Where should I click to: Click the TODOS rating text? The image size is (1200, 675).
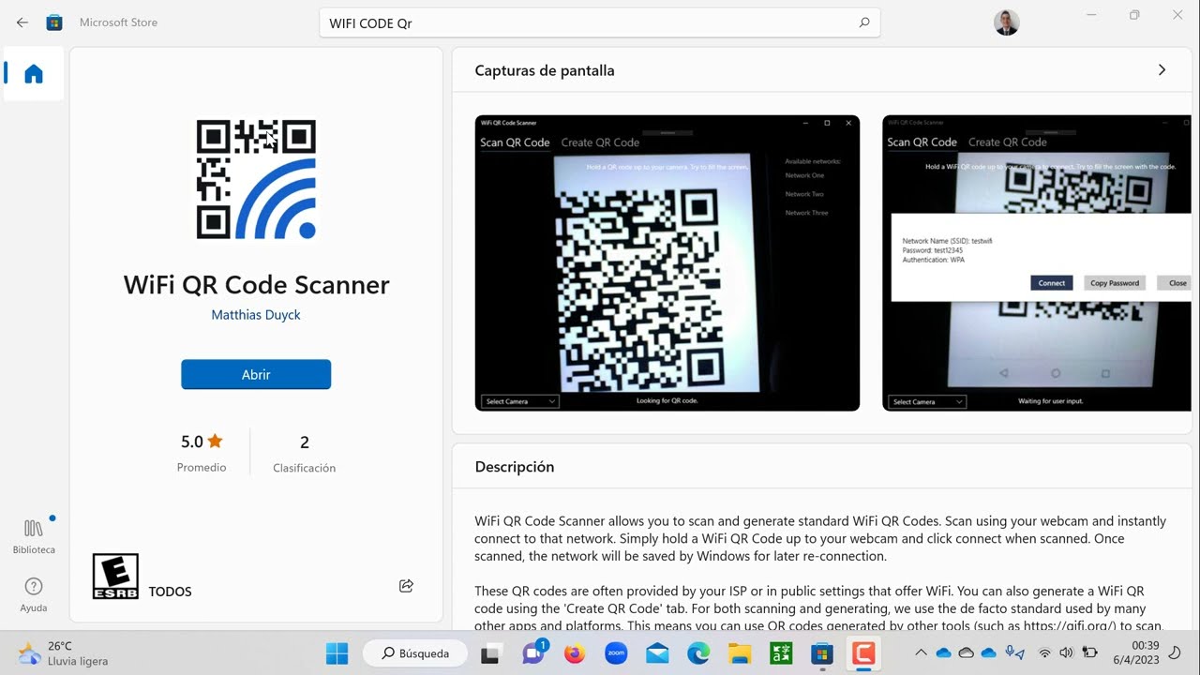pos(170,592)
